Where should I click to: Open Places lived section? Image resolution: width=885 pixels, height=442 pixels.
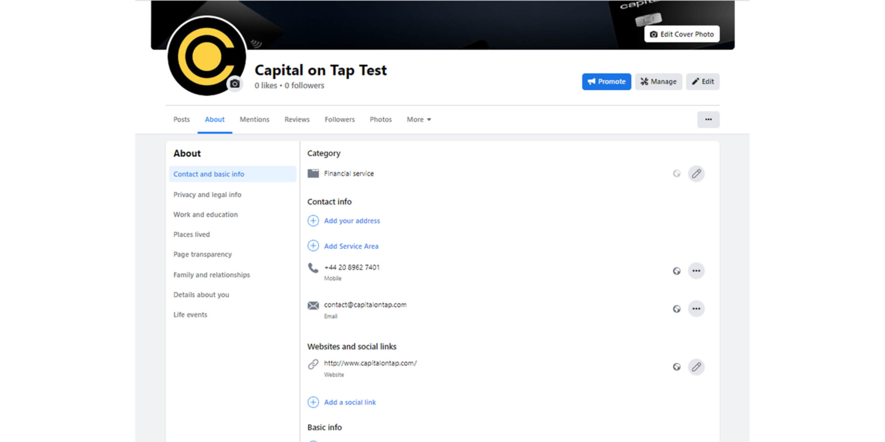[191, 234]
